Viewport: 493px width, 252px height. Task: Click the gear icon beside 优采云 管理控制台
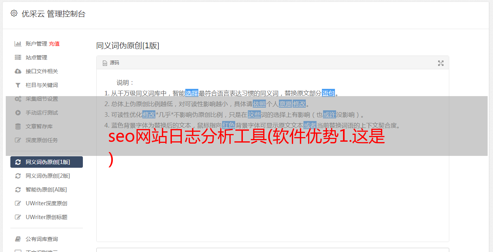pyautogui.click(x=14, y=13)
